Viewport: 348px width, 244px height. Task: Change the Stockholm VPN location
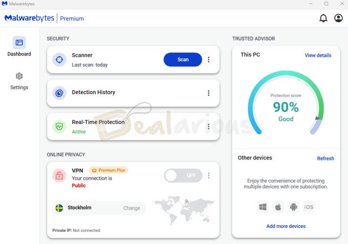pos(131,208)
